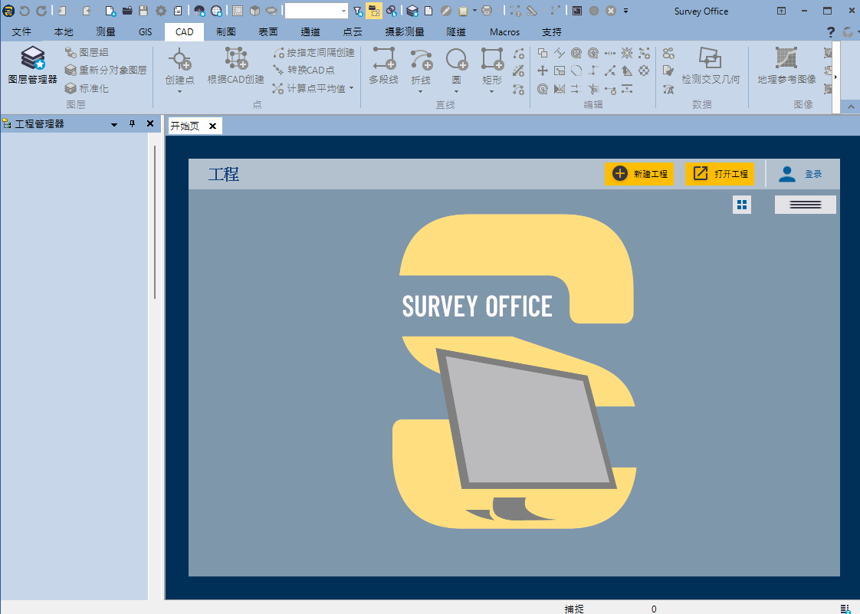Click the 打开工程 button

coord(720,174)
